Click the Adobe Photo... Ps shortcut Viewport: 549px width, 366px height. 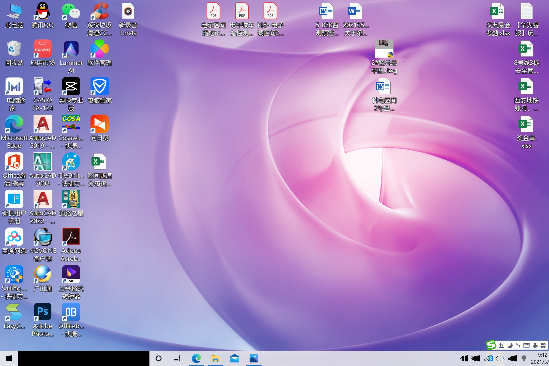point(42,320)
